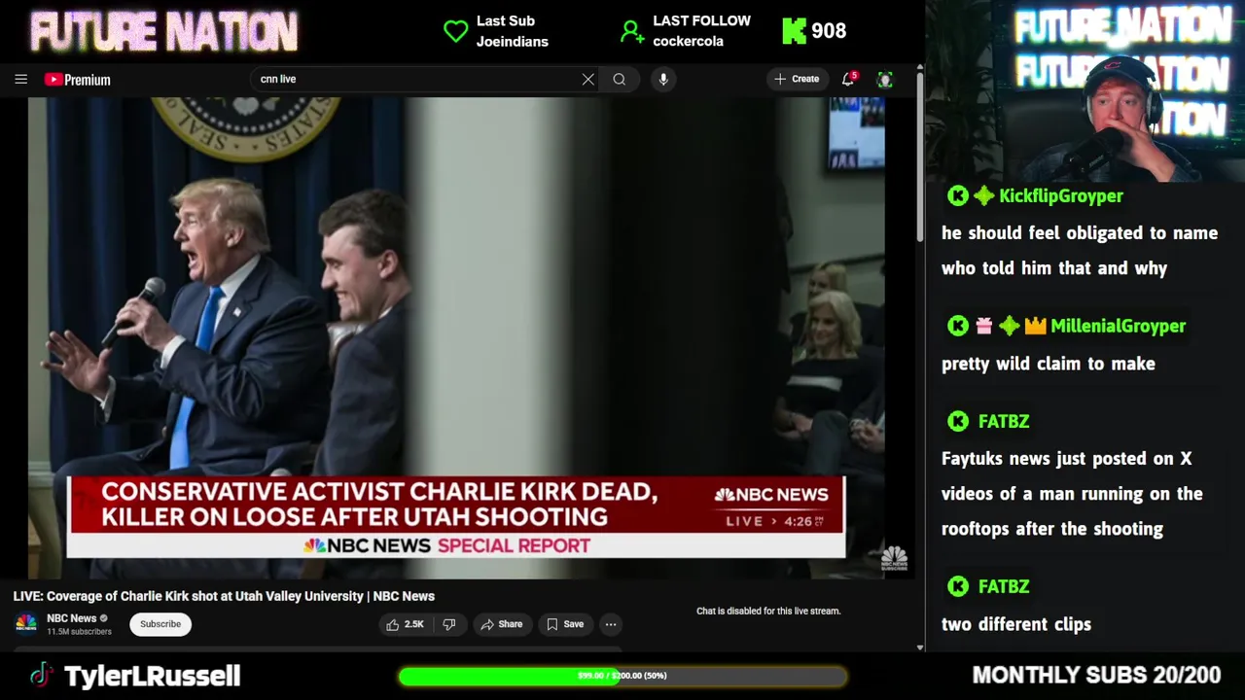Click the green donation goal progress bar
1245x700 pixels.
[x=622, y=676]
